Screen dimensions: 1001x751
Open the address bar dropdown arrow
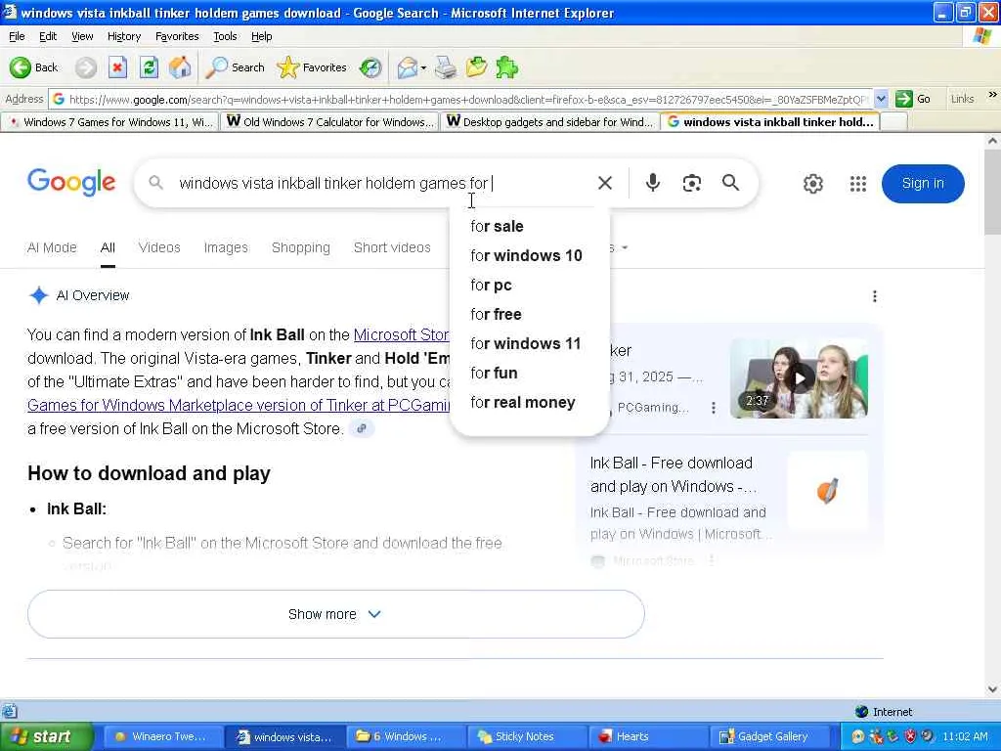[x=881, y=99]
